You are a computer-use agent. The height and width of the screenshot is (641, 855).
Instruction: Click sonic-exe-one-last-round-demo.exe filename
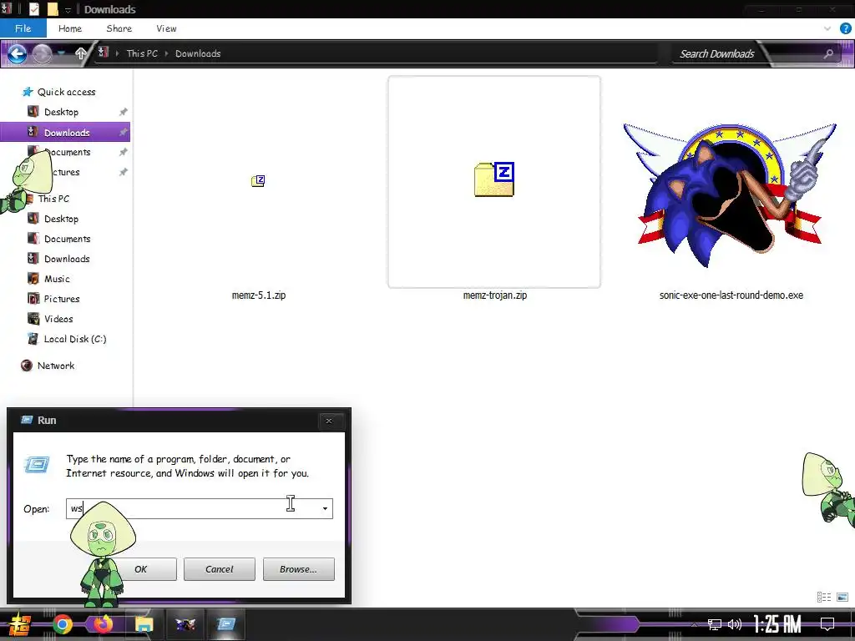[731, 295]
